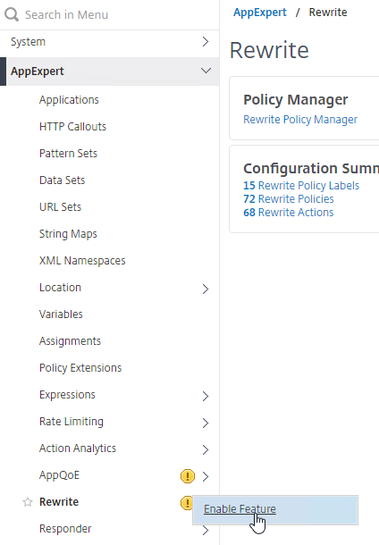Focus the Search in Menu field
379x545 pixels.
point(110,14)
